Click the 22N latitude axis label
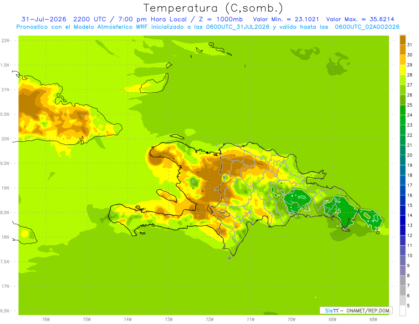This screenshot has width=419, height=324. click(x=5, y=41)
